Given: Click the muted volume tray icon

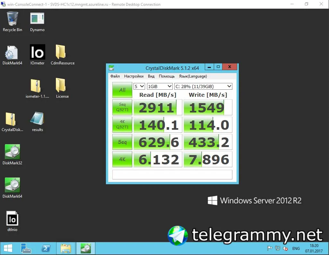Looking at the screenshot, I should [285, 249].
